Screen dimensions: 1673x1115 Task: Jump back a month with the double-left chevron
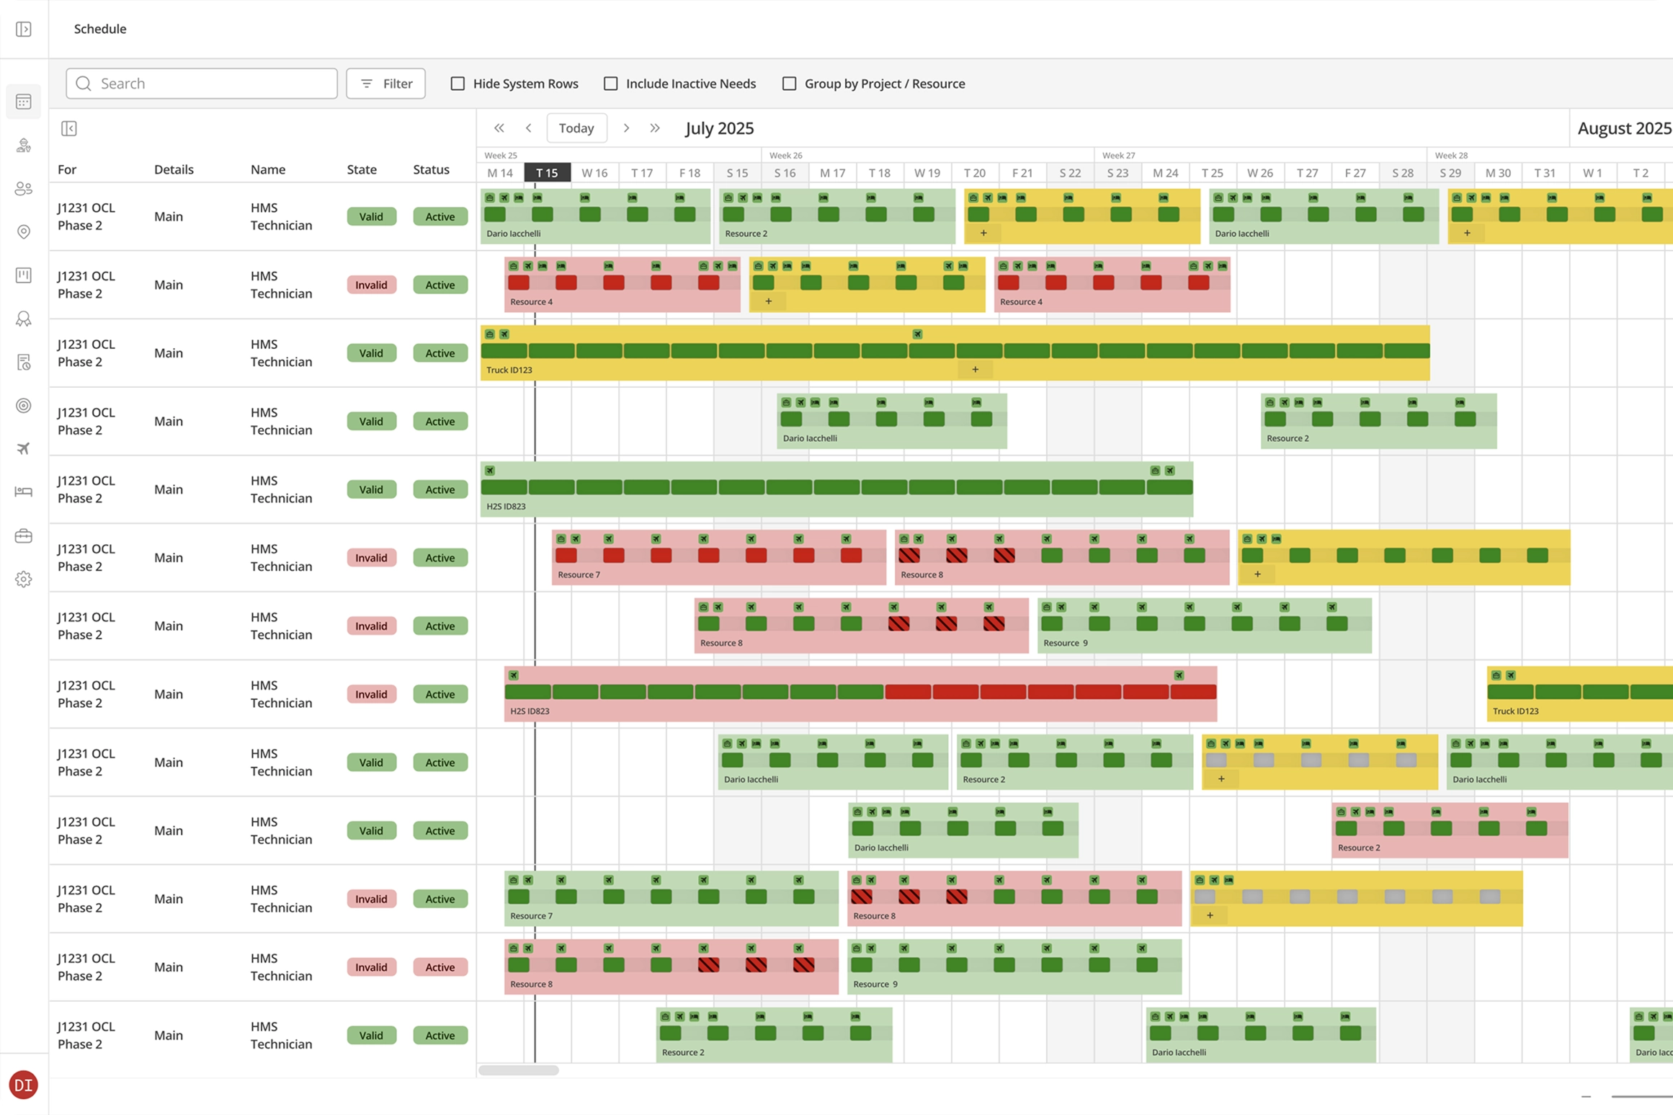tap(499, 128)
